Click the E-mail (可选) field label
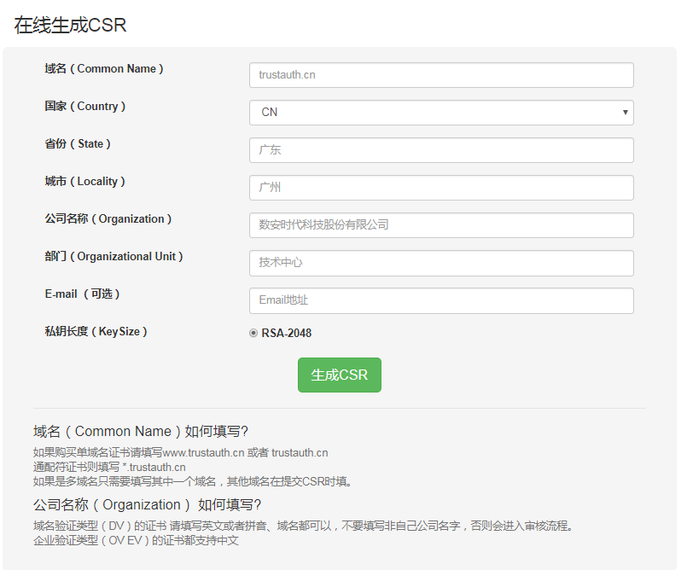Screen dimensions: 687x570 click(x=83, y=294)
